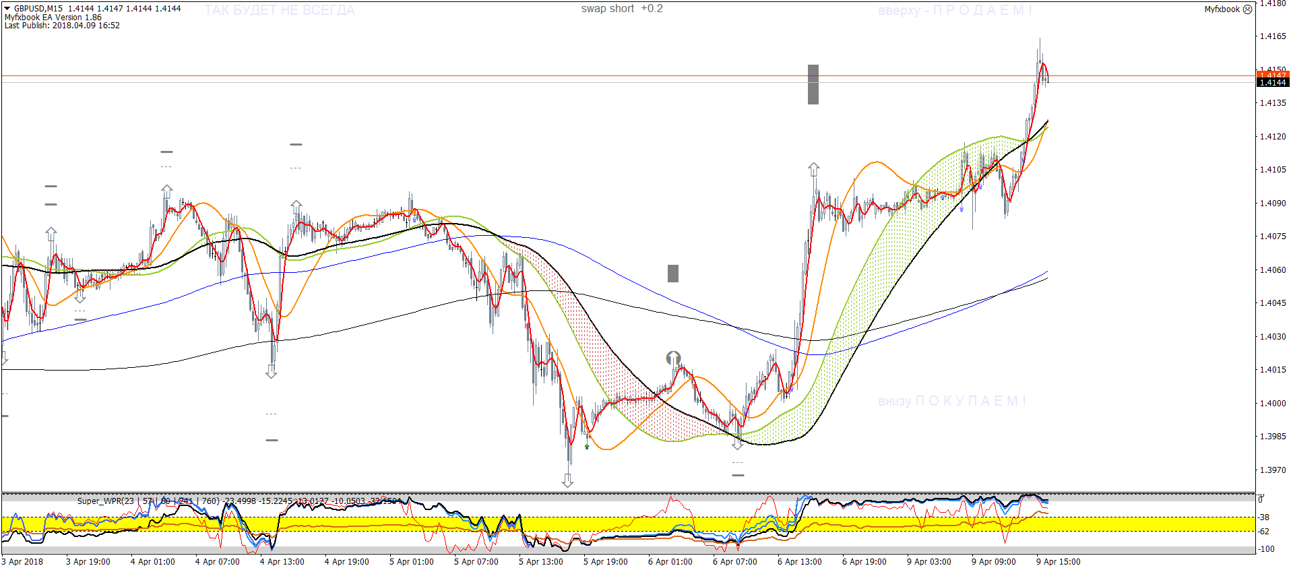This screenshot has height=570, width=1291.
Task: Click the 6 Apr 19:00 time axis label
Action: [x=864, y=562]
